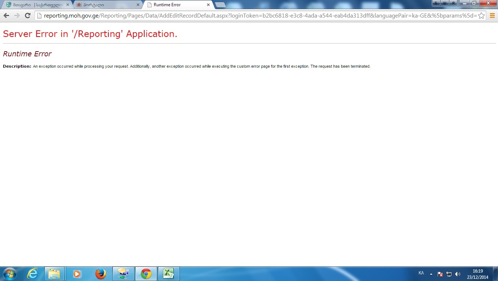Bookmark this page with the star icon
Screen dimensions: 498x281
(x=482, y=15)
